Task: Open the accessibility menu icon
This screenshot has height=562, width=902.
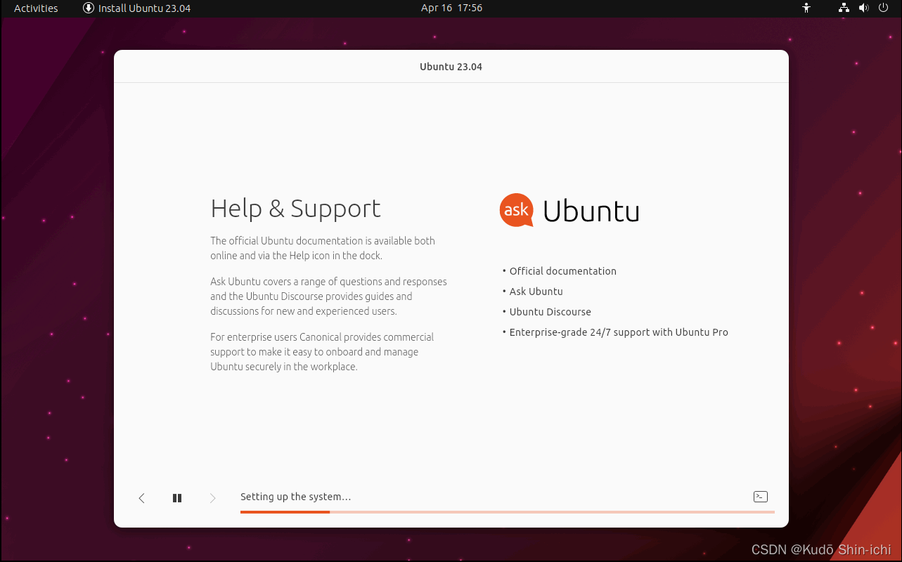Action: pos(806,8)
